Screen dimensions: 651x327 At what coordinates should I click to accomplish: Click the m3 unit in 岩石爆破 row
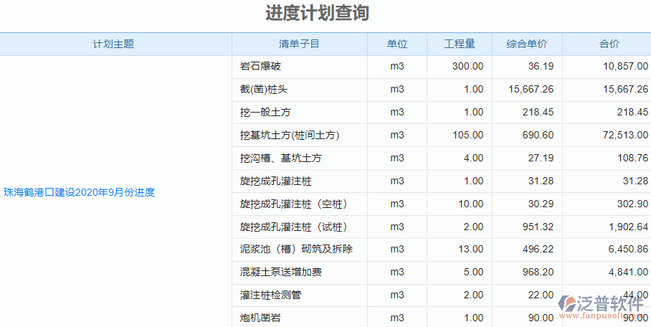(x=397, y=66)
